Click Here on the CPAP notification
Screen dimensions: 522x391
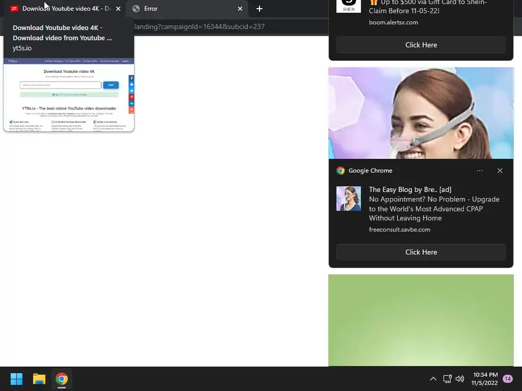pos(421,252)
